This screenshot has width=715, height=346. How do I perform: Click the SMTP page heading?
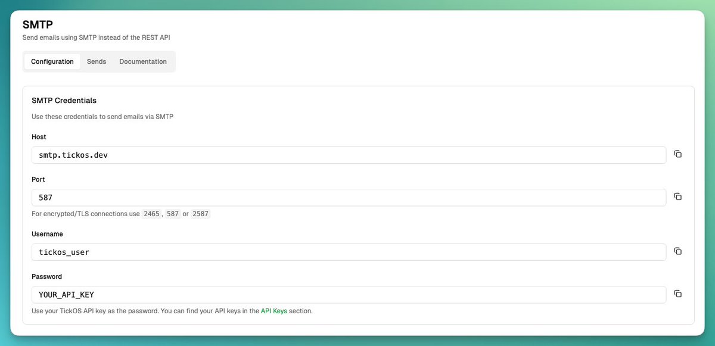(x=38, y=24)
